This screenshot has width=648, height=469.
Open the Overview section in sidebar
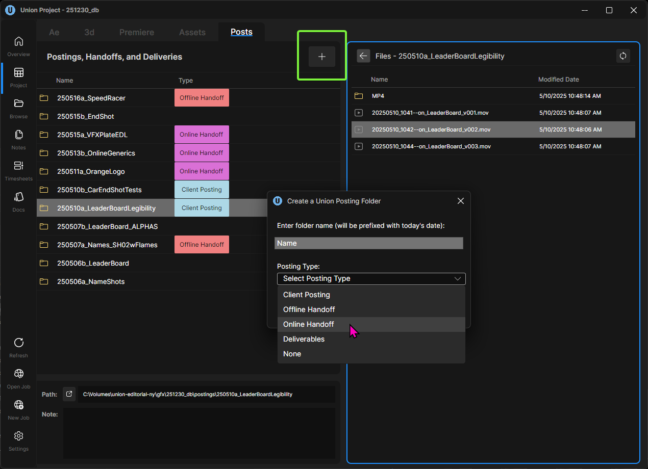[18, 46]
